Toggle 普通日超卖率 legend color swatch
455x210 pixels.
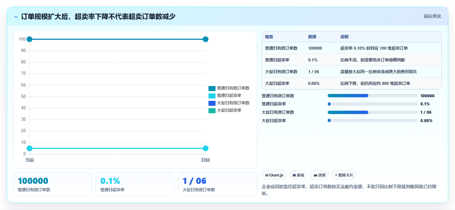pyautogui.click(x=212, y=96)
